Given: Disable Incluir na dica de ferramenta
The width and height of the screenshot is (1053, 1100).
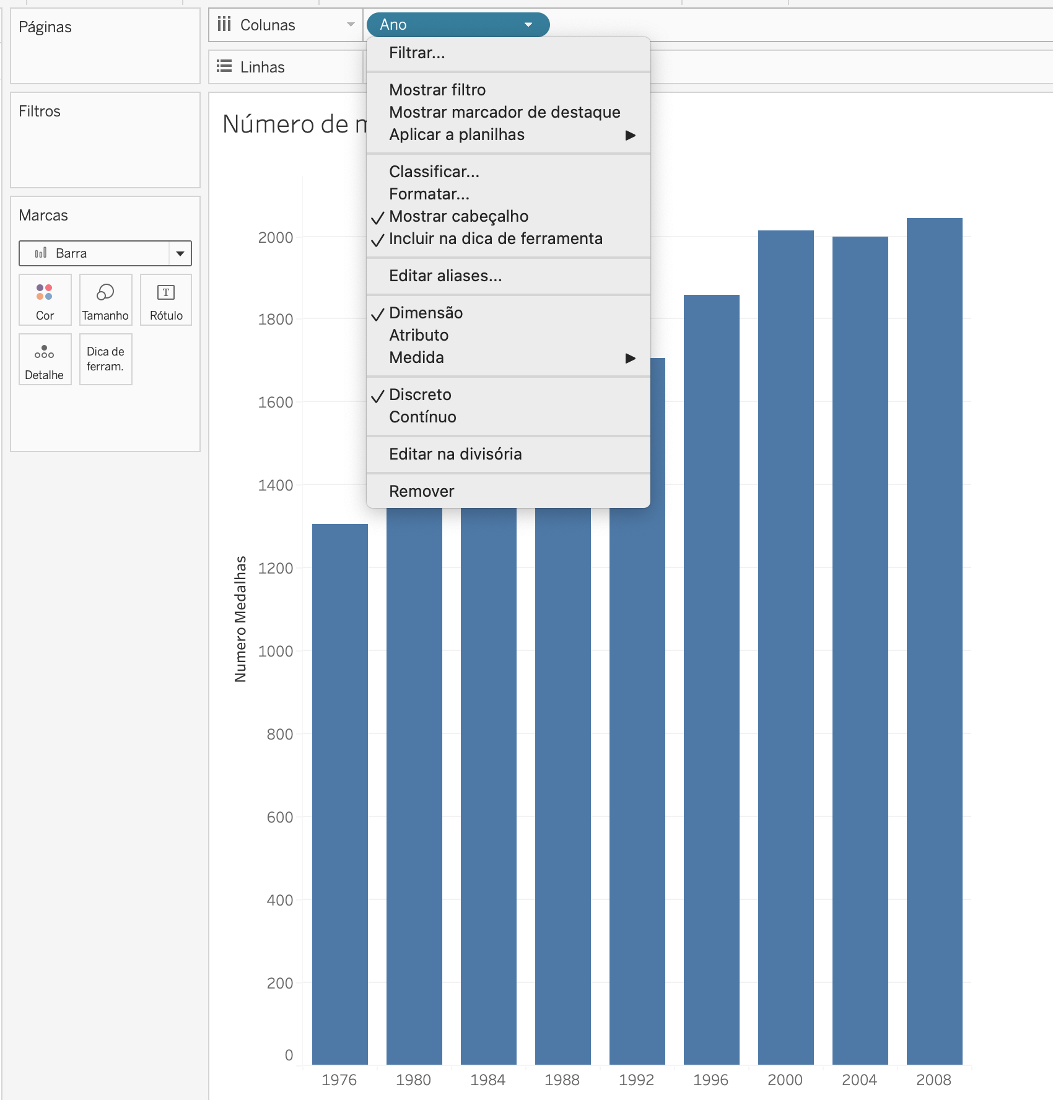Looking at the screenshot, I should tap(496, 239).
